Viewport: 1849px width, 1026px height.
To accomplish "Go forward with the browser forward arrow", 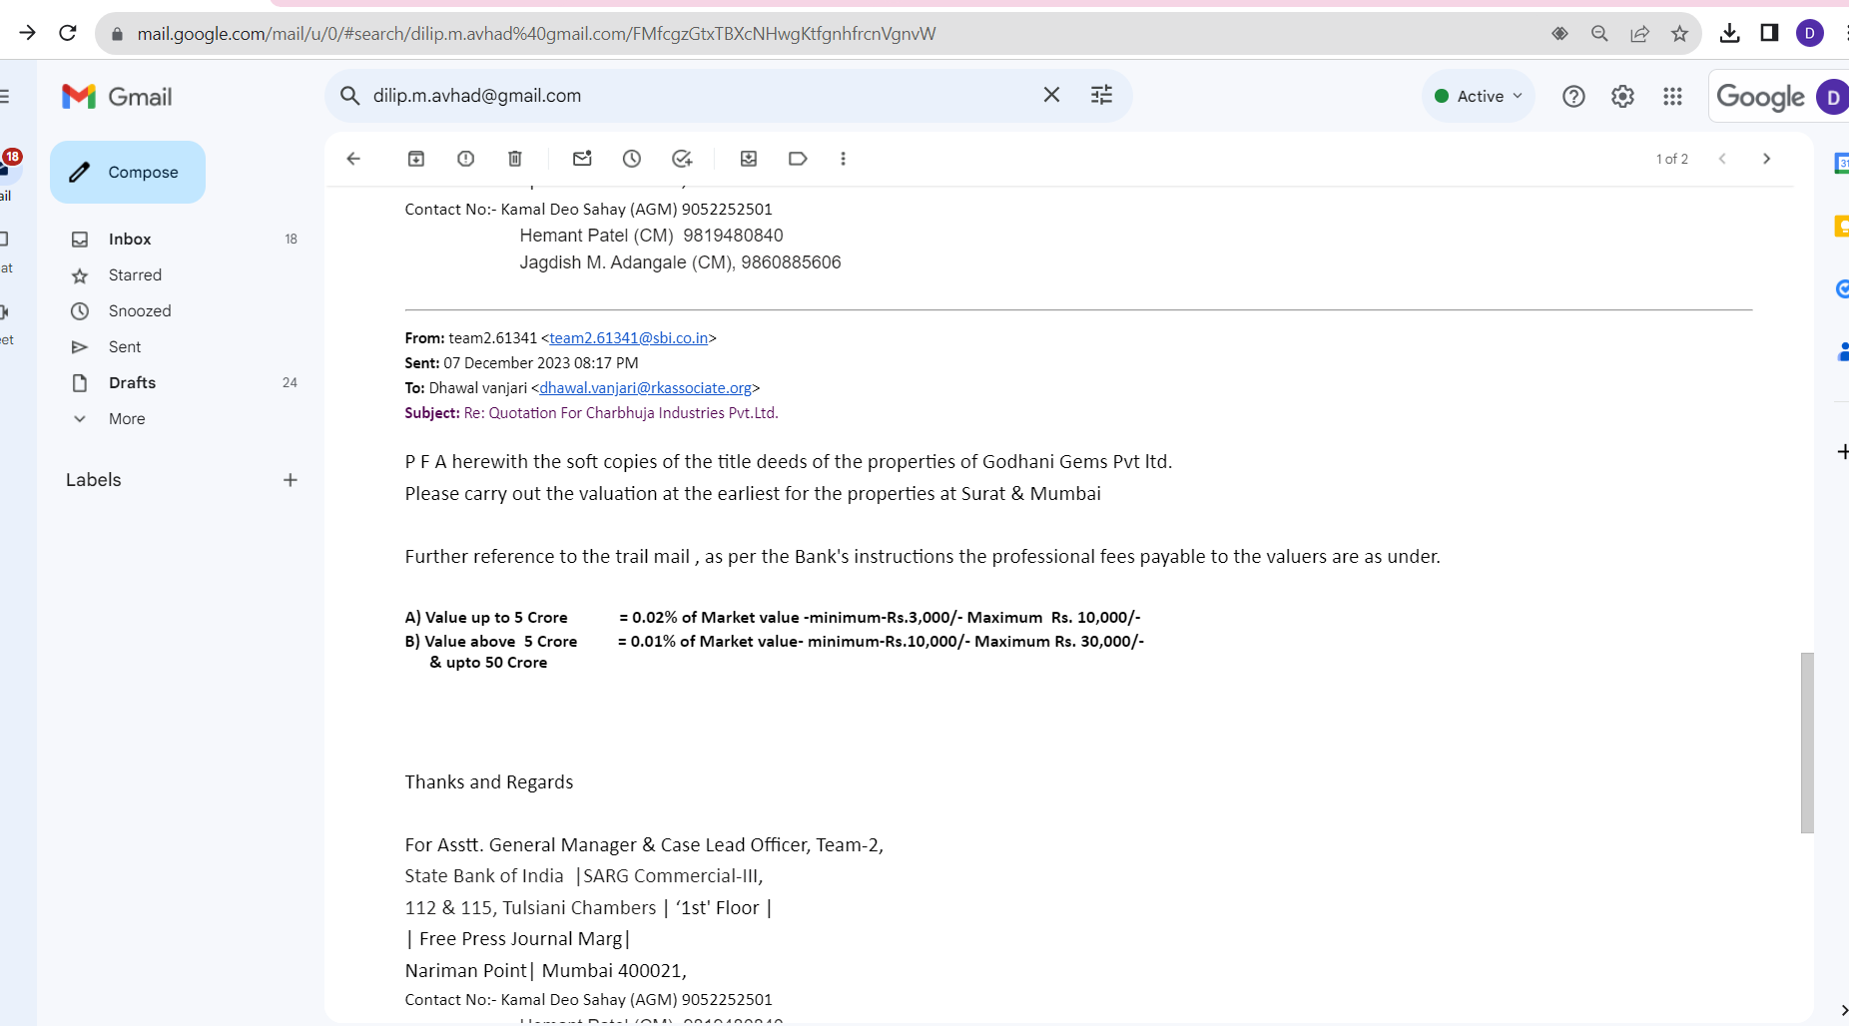I will point(27,33).
